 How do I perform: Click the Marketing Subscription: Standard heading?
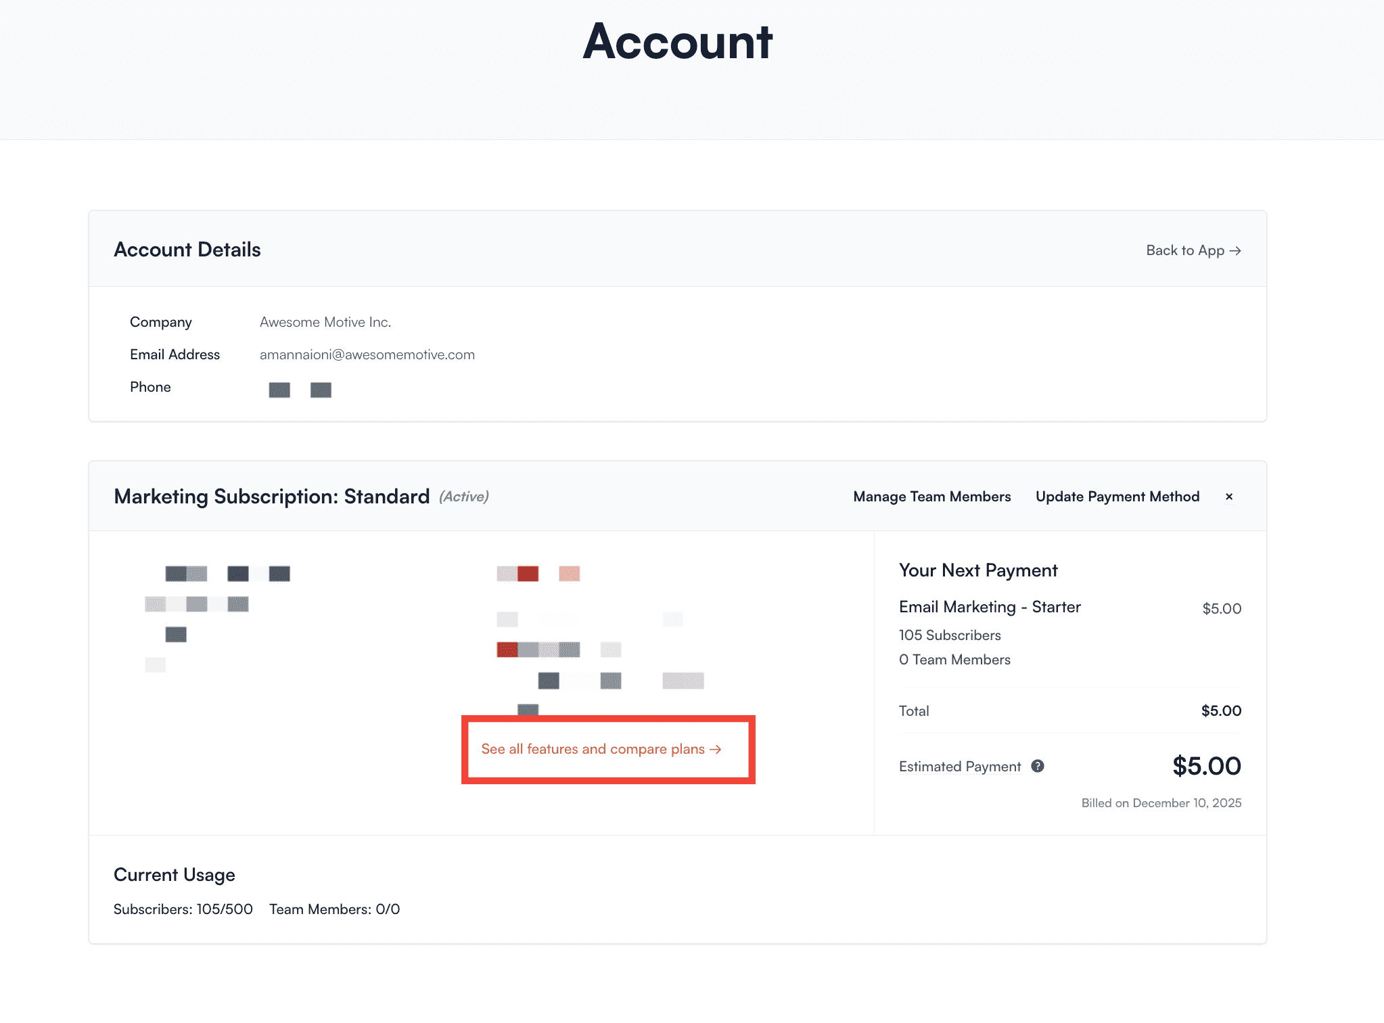point(271,496)
